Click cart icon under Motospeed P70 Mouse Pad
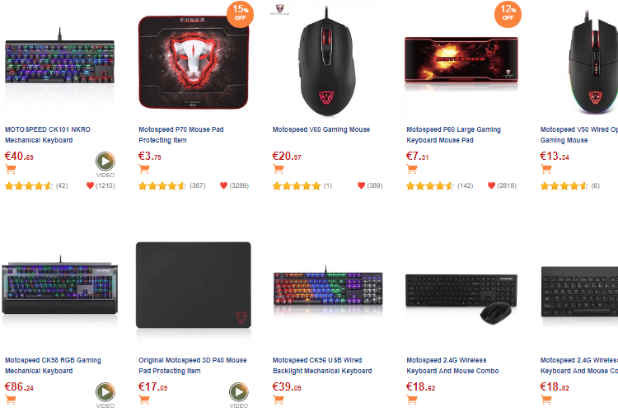 [144, 170]
